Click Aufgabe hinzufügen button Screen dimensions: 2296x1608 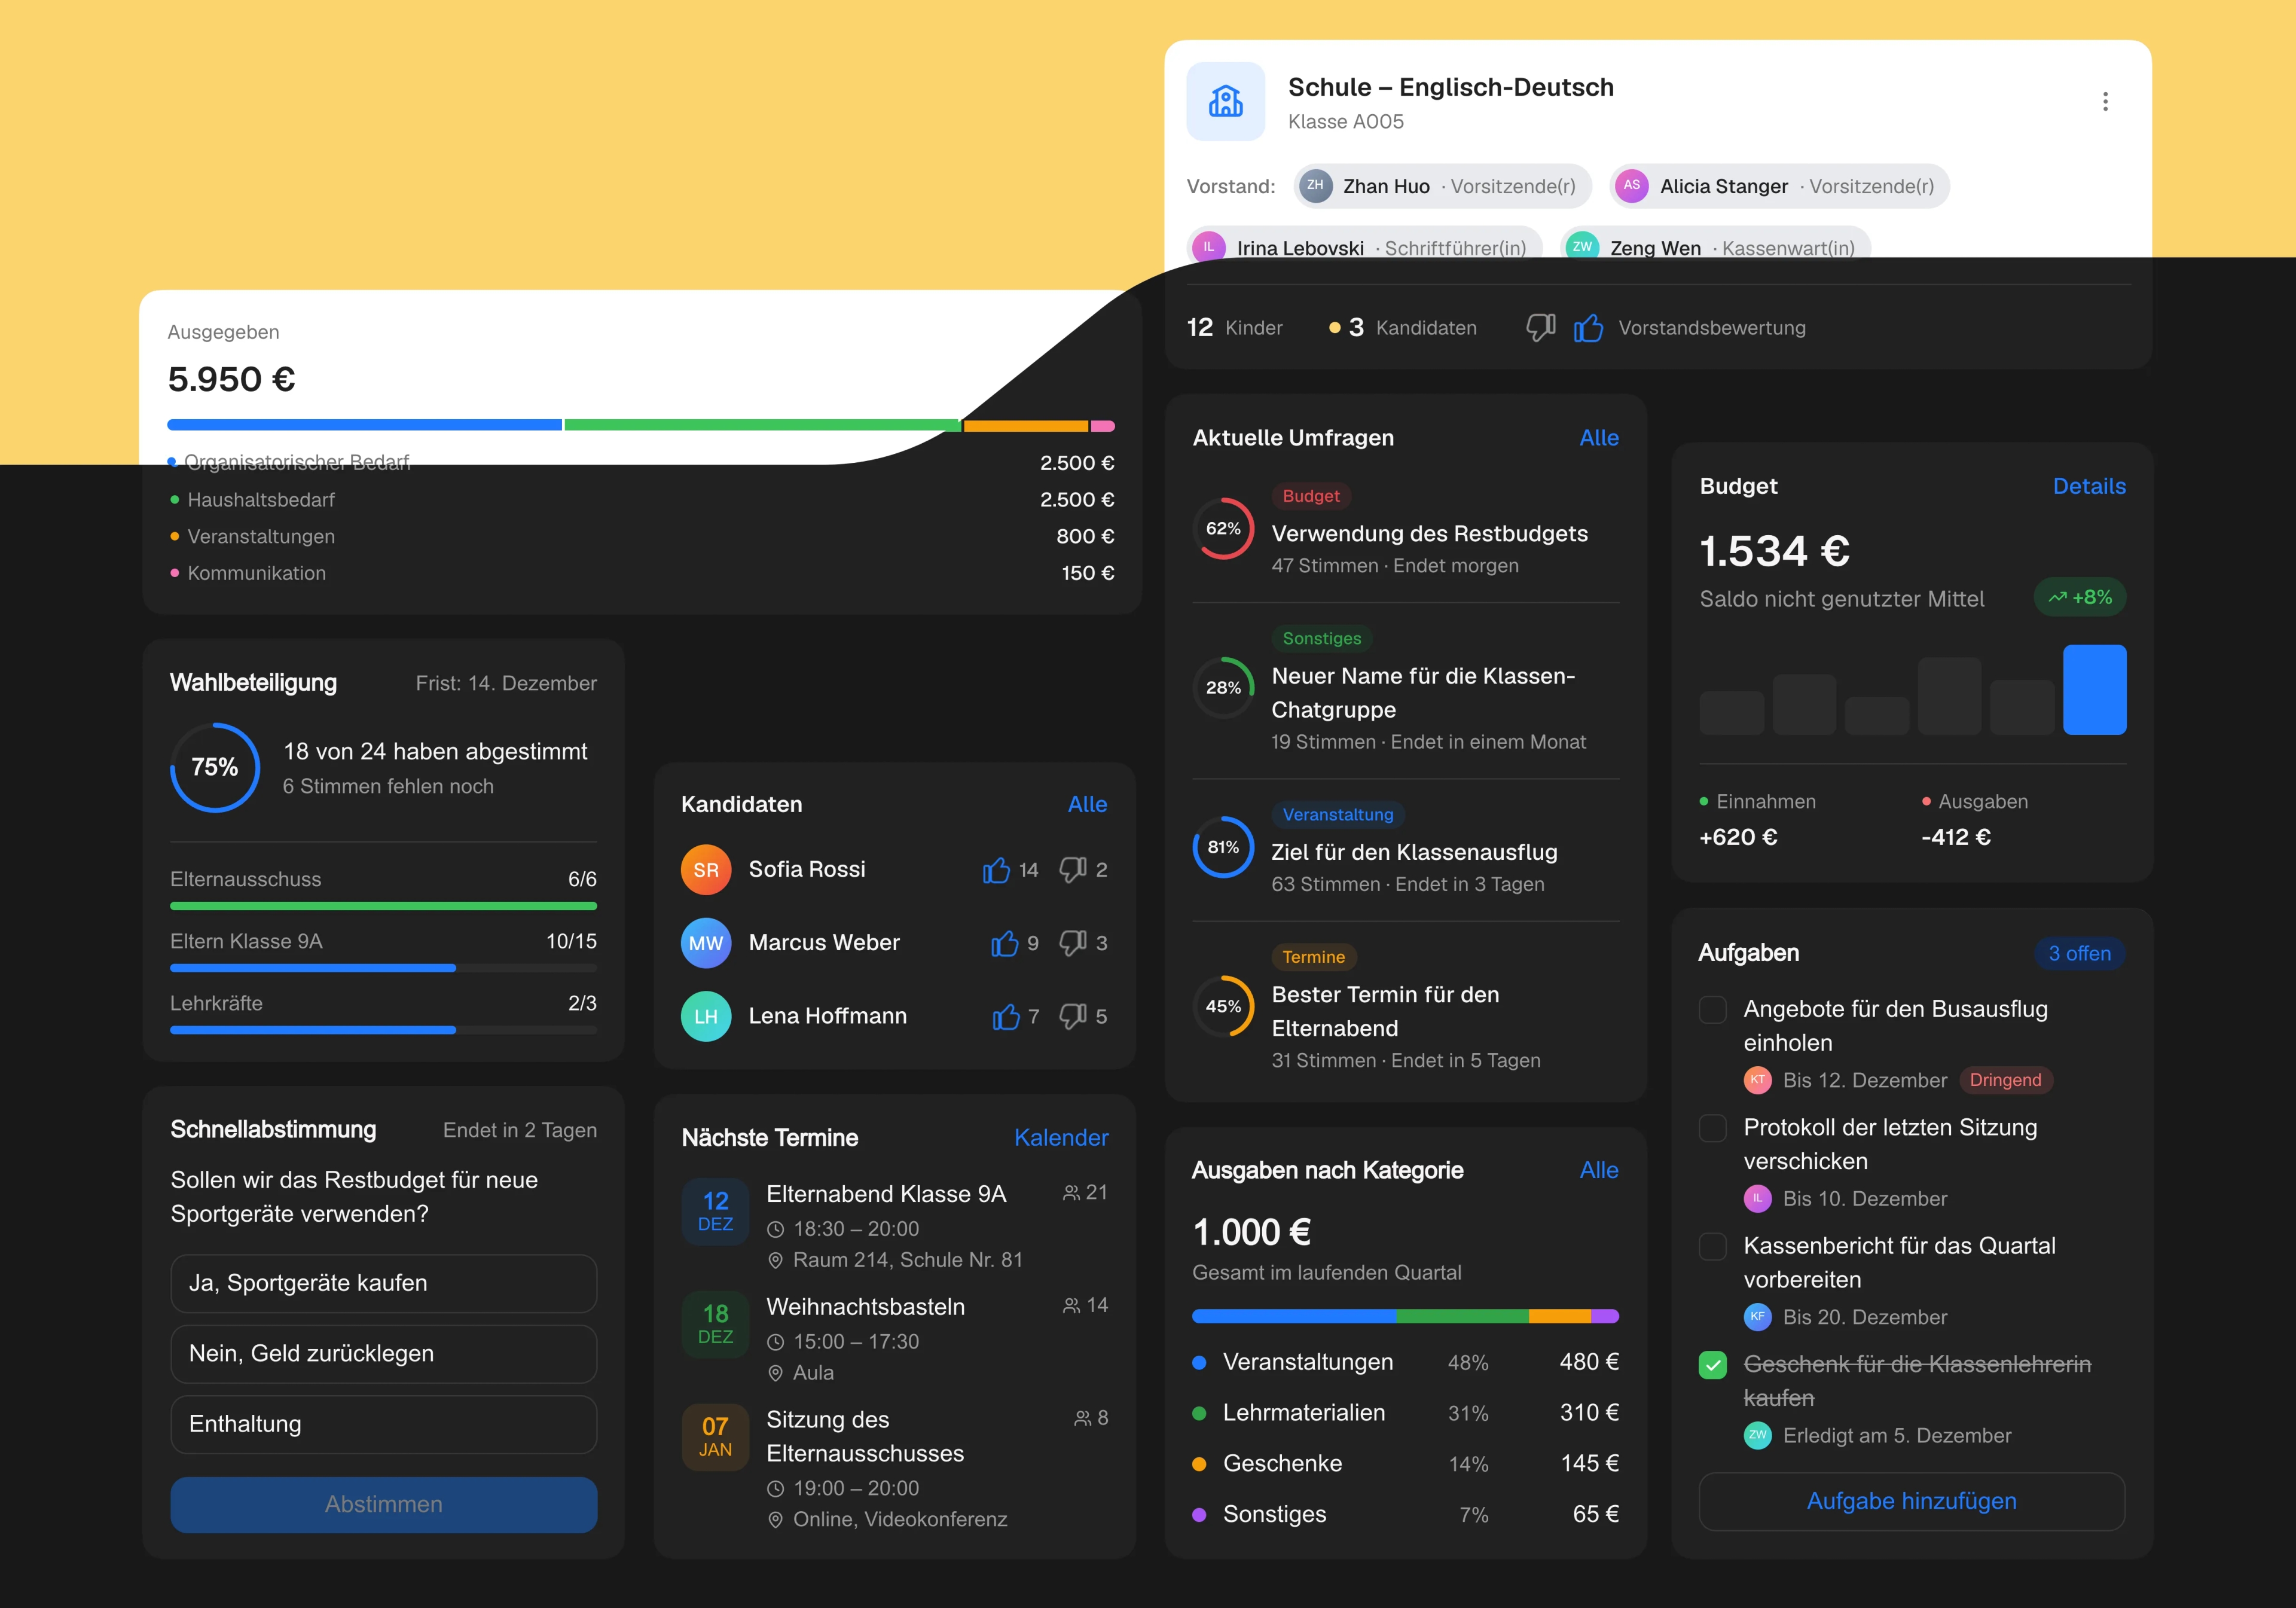(1911, 1501)
